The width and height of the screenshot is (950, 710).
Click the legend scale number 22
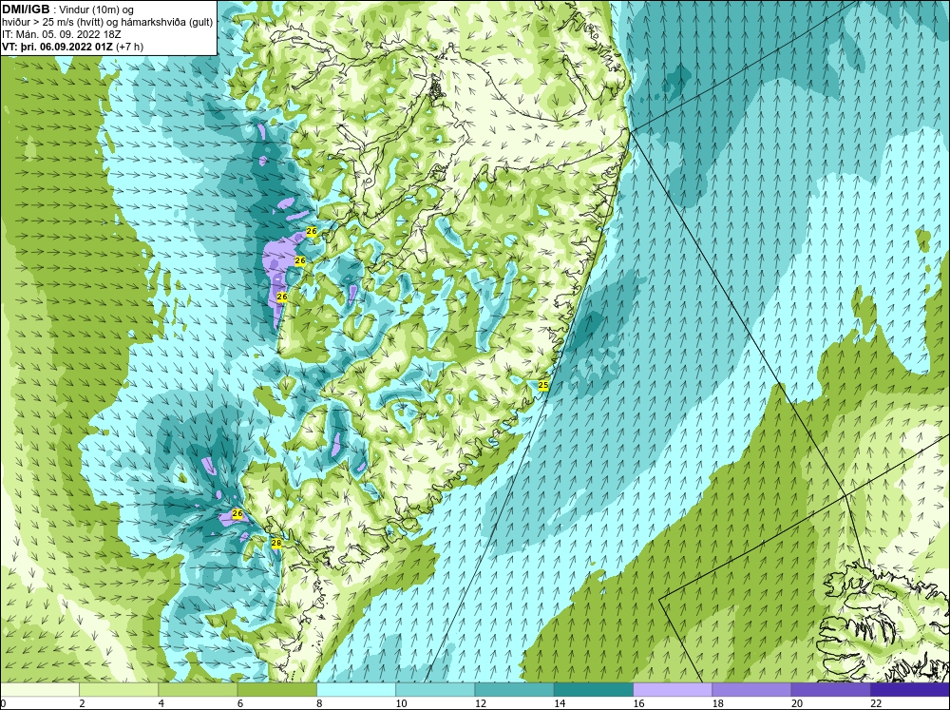pos(876,703)
